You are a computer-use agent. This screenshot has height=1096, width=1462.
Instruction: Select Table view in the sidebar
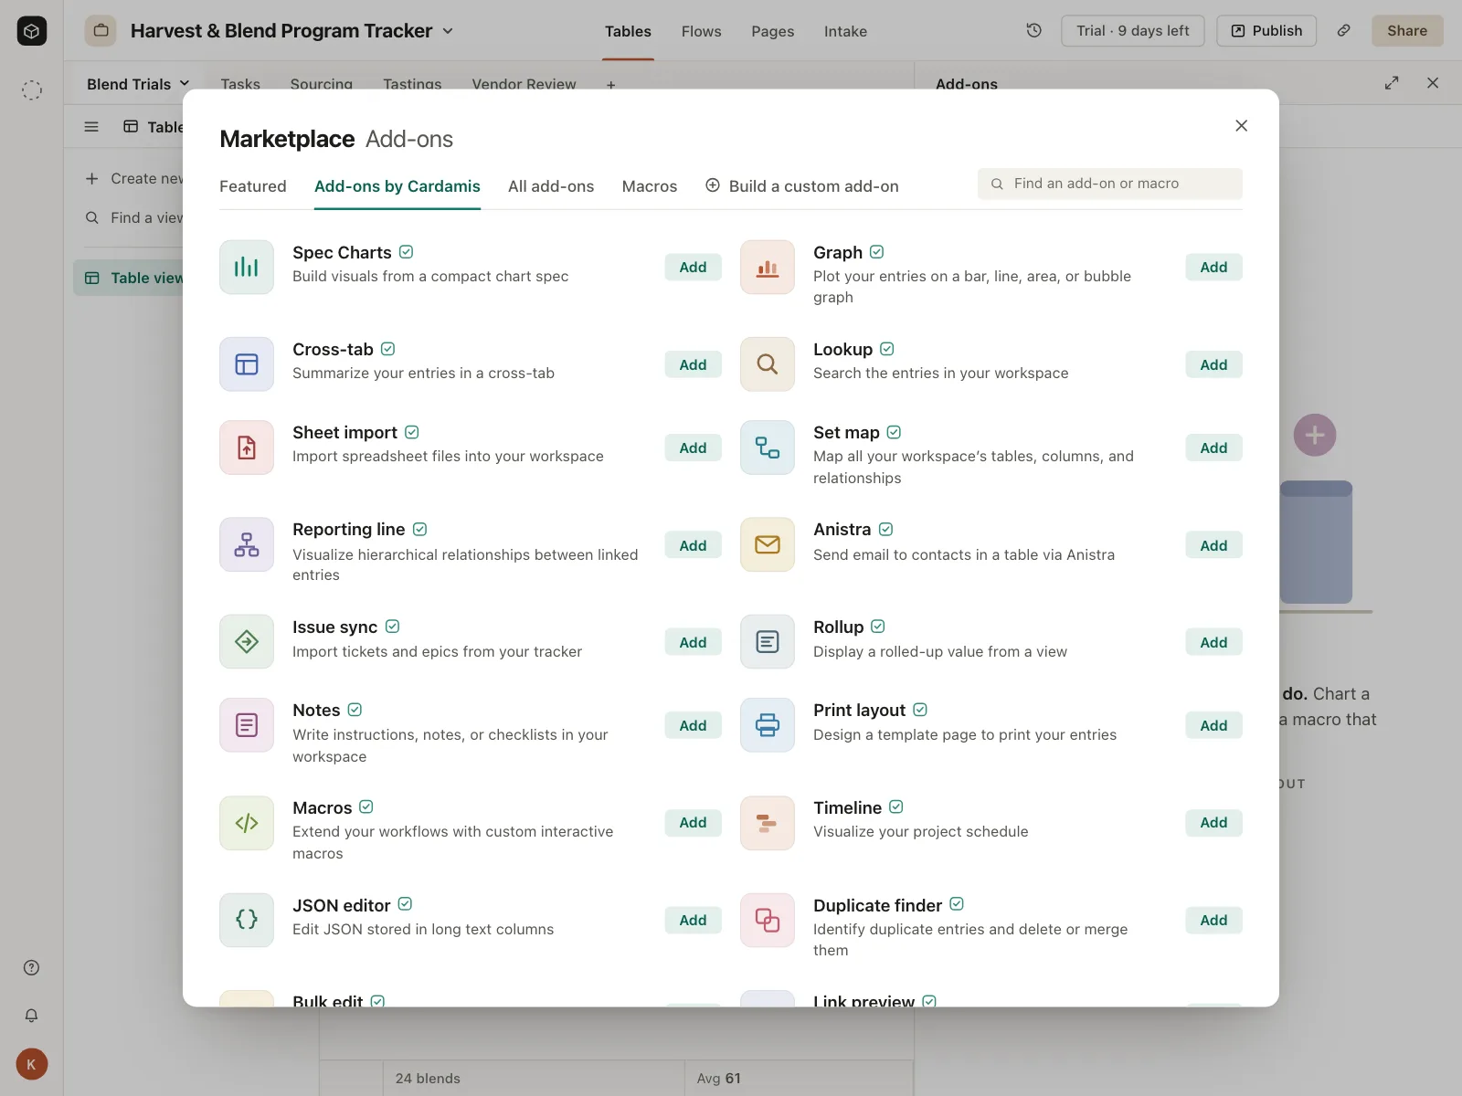[128, 278]
